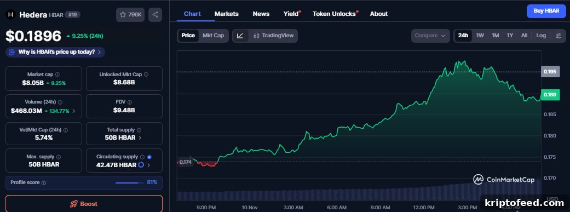The height and width of the screenshot is (212, 570).
Task: Select the All time range
Action: point(524,36)
